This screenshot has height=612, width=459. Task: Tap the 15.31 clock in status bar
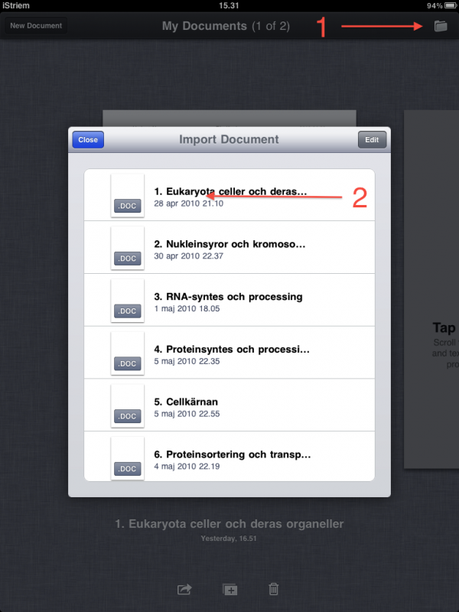pos(229,5)
